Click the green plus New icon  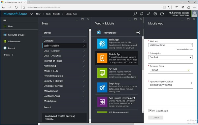(5, 26)
